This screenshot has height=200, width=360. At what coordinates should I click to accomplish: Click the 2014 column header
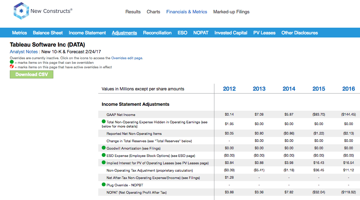pyautogui.click(x=289, y=89)
